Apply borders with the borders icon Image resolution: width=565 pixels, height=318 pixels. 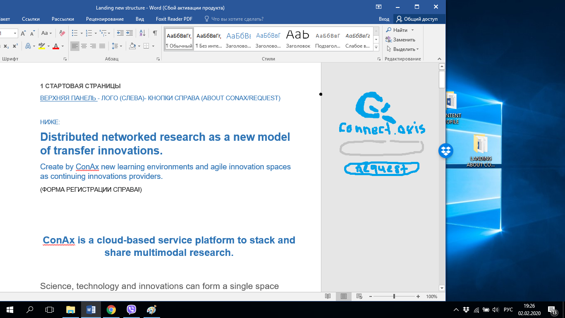pos(146,46)
